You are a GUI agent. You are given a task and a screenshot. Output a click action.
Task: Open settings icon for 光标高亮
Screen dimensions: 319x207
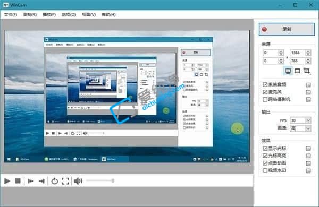pyautogui.click(x=308, y=156)
